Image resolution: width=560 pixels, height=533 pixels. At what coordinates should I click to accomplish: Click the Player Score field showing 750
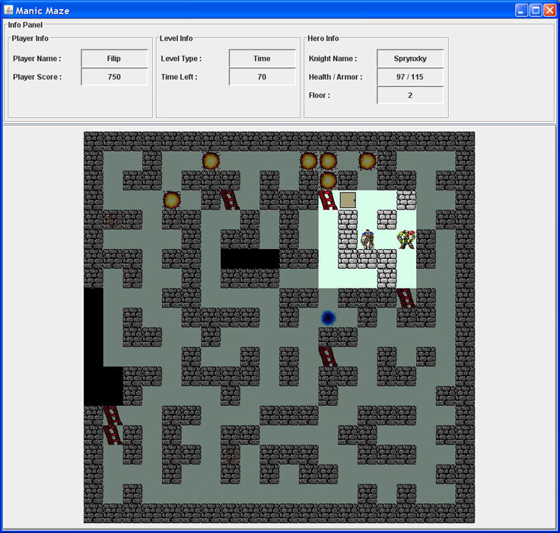pos(114,77)
